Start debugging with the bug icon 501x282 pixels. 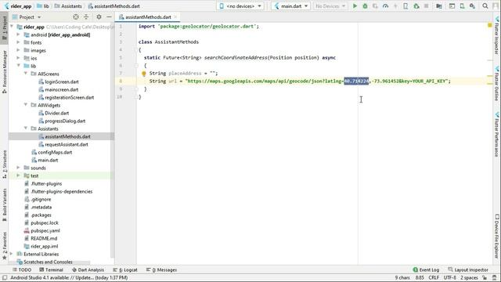coord(365,6)
